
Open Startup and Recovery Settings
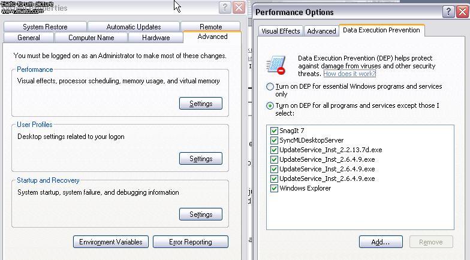click(x=201, y=214)
